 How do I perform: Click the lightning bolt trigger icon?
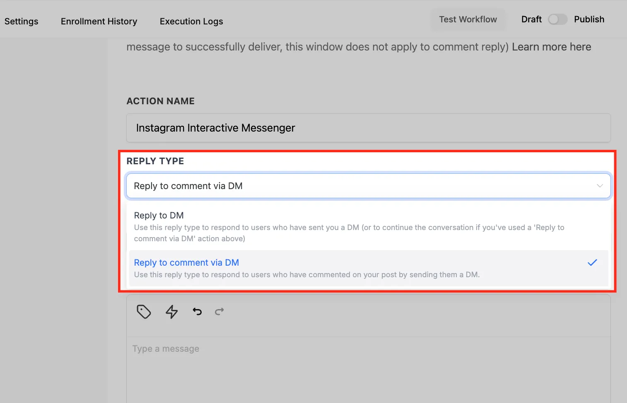[x=171, y=312]
